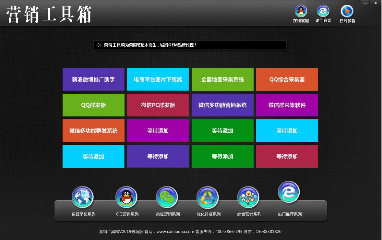The image size is (382, 240).
Task: Click the 热门推荐系列 label
Action: pos(290,214)
